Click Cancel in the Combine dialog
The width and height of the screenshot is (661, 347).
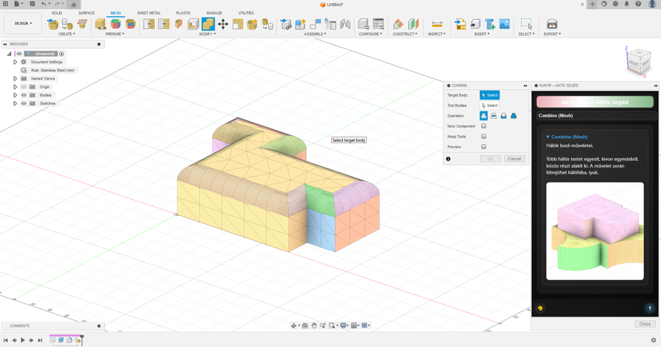click(x=514, y=159)
